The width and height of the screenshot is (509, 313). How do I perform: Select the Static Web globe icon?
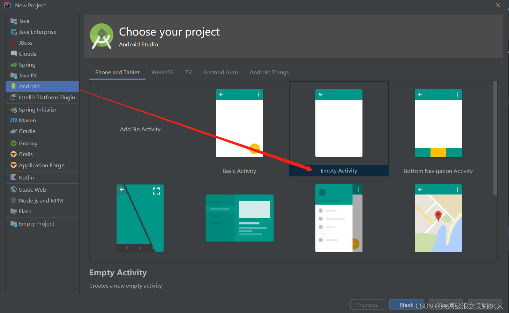click(14, 190)
